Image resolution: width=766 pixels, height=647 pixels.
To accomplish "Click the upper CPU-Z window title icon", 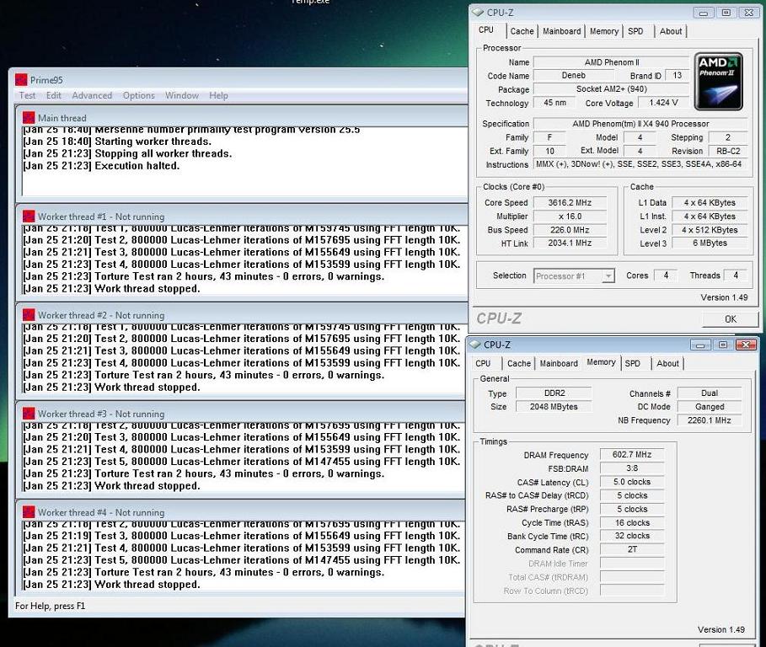I will (x=478, y=13).
